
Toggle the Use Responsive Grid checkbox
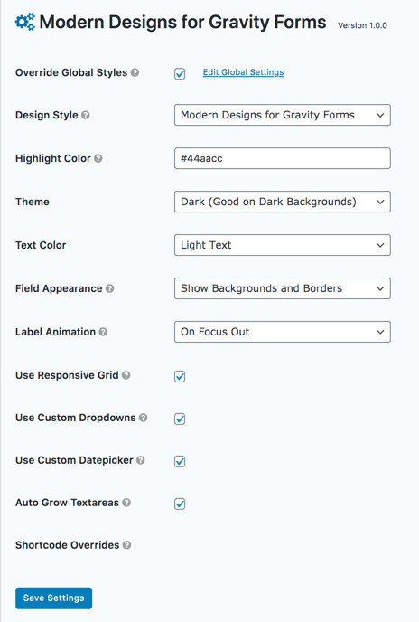[x=180, y=376]
